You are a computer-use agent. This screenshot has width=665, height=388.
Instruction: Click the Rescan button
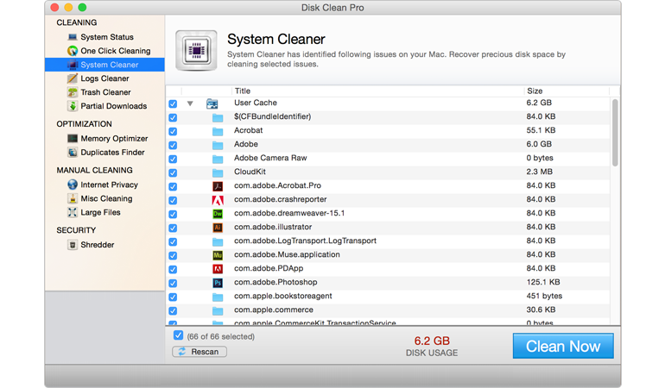(x=199, y=352)
